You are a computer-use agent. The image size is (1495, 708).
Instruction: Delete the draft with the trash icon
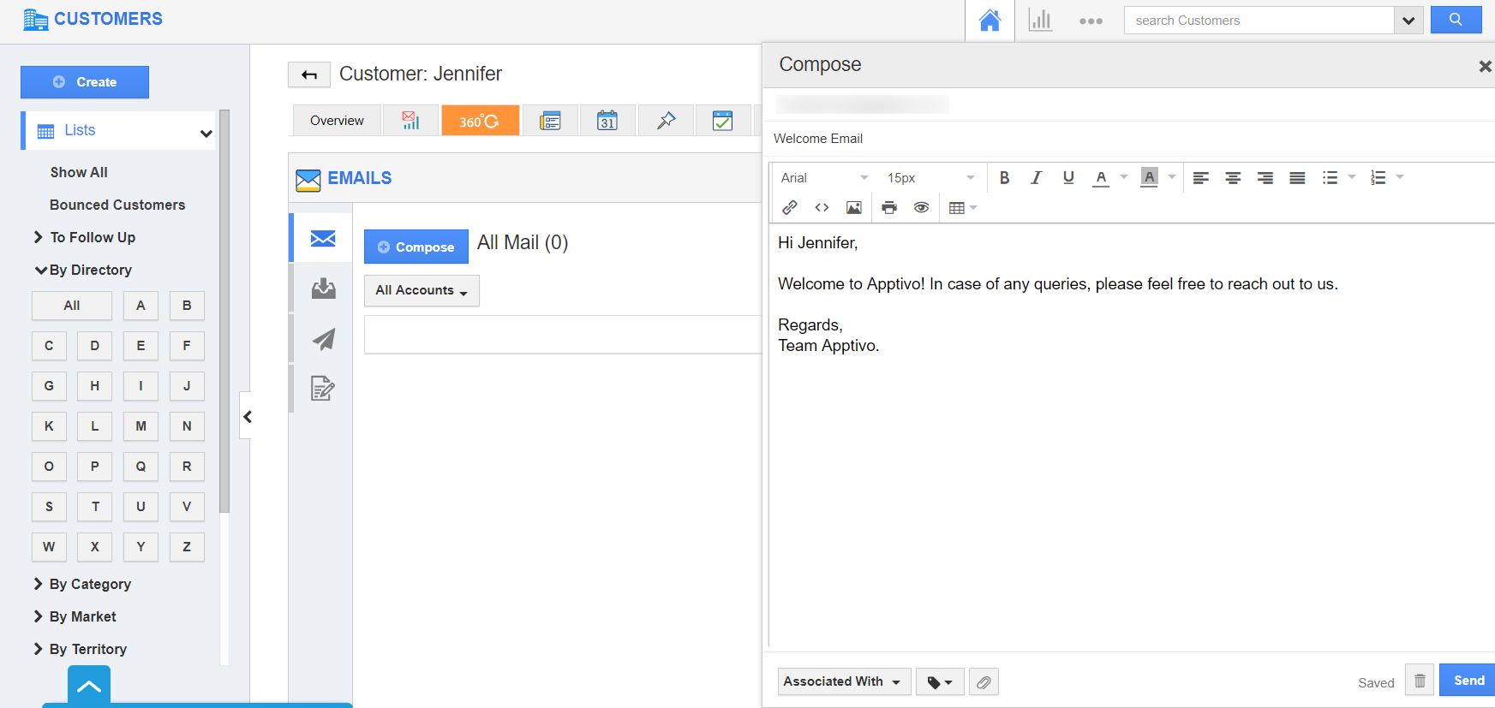(x=1420, y=681)
